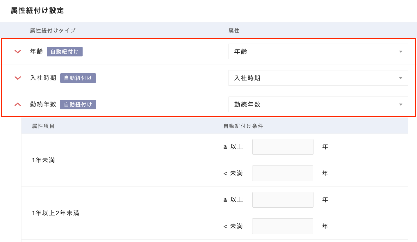417x242 pixels.
Task: Click the 自動紐付け badge beside 入社時期
Action: click(78, 78)
